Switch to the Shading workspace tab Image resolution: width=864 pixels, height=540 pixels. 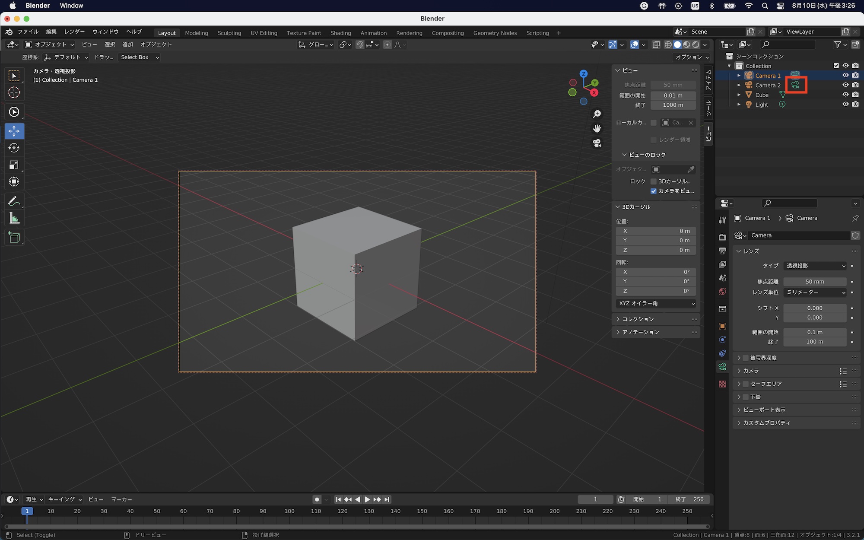pos(340,33)
